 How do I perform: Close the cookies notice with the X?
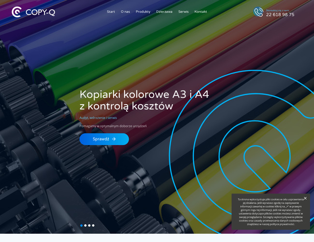[305, 198]
